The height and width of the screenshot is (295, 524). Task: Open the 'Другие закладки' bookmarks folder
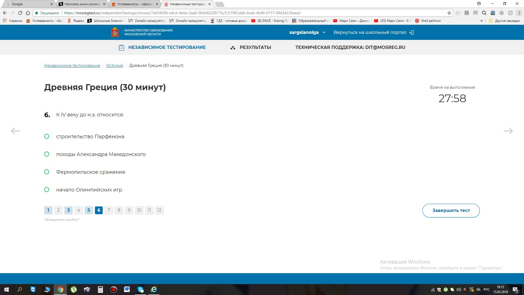[x=504, y=21]
